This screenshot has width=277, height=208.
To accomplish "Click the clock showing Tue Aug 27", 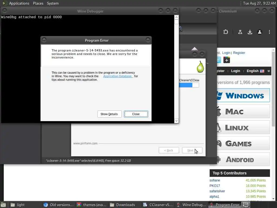I will coord(259,3).
